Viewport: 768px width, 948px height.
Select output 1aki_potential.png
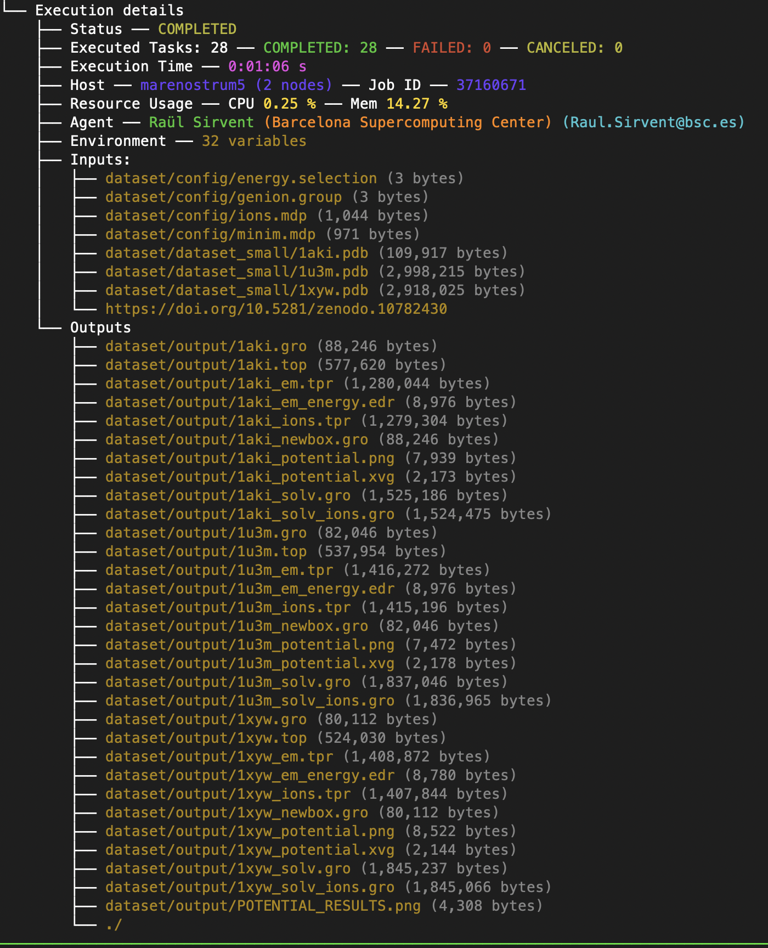pyautogui.click(x=250, y=458)
